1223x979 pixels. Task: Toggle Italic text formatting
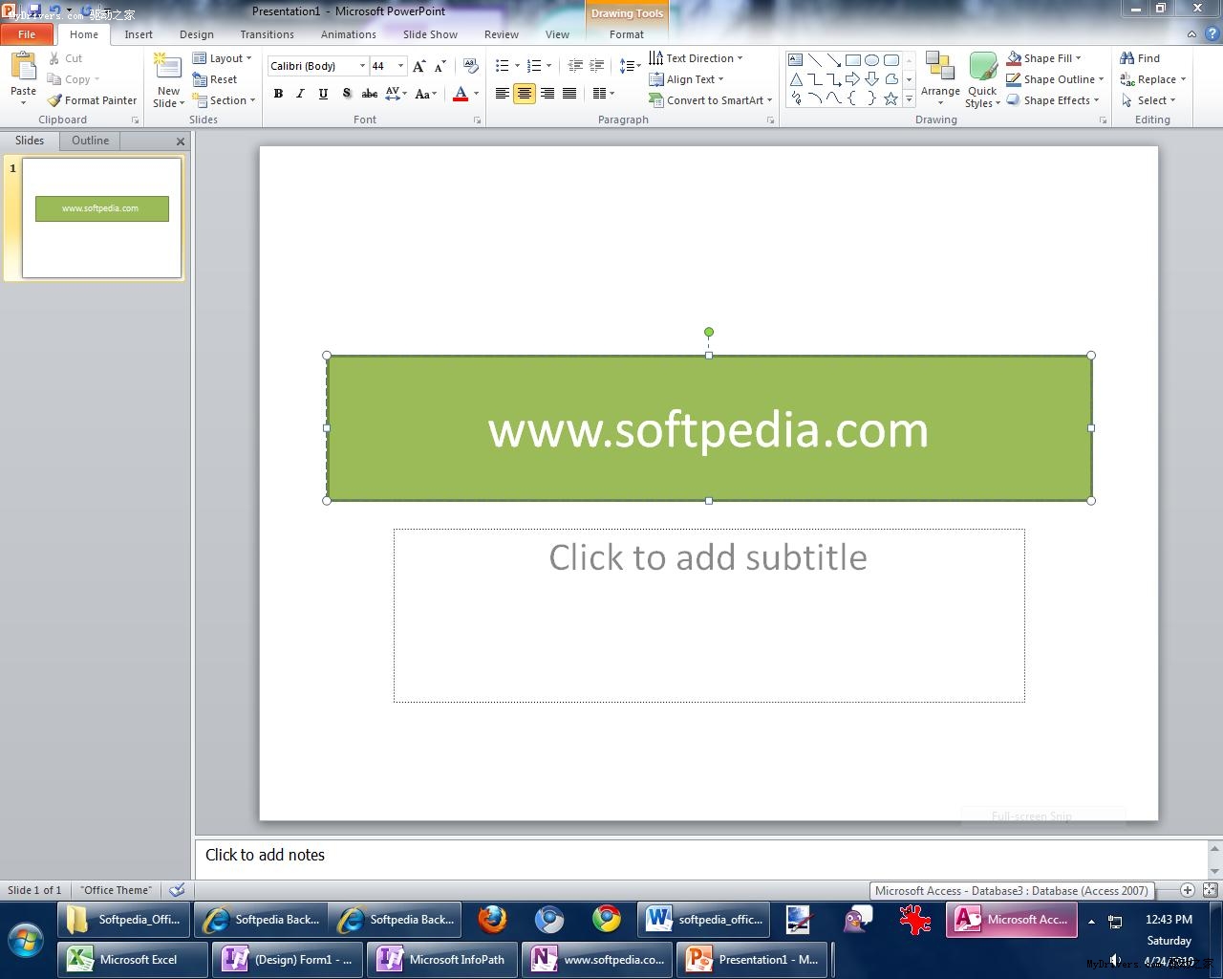click(300, 94)
